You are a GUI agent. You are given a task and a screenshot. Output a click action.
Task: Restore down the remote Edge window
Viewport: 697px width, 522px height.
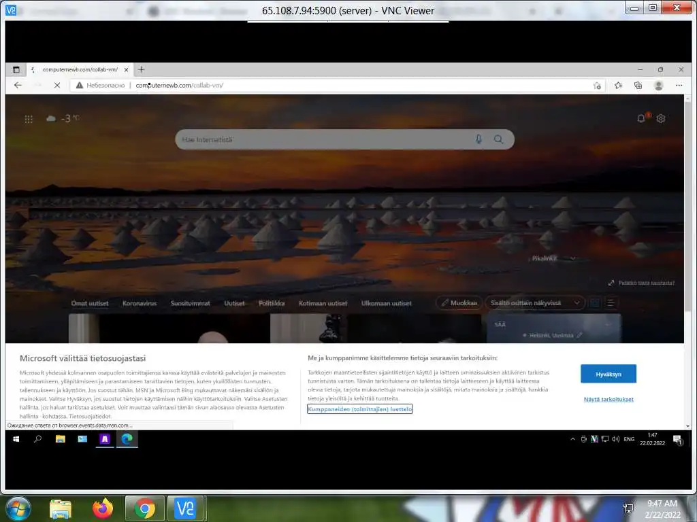(660, 70)
